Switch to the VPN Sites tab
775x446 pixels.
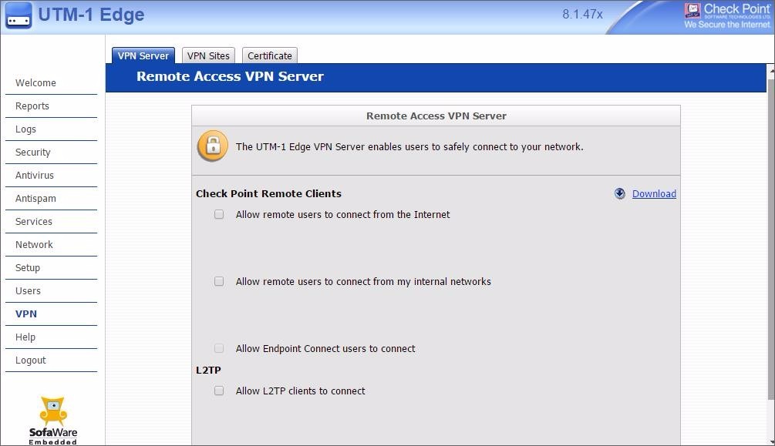(x=208, y=55)
